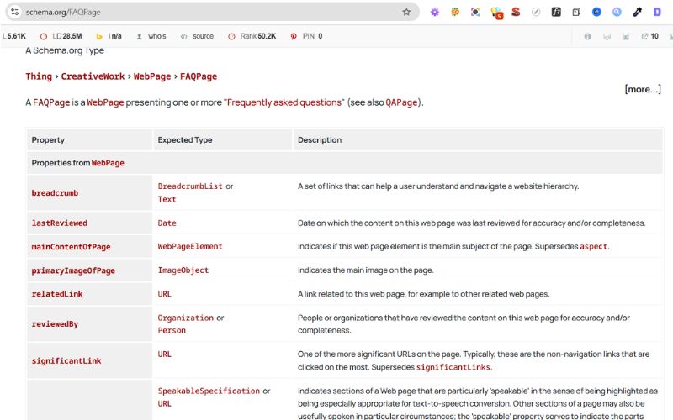Open the mainContentOfPage property

pos(71,247)
